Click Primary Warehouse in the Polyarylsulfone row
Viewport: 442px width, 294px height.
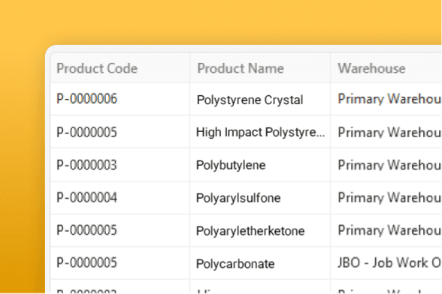click(x=389, y=198)
